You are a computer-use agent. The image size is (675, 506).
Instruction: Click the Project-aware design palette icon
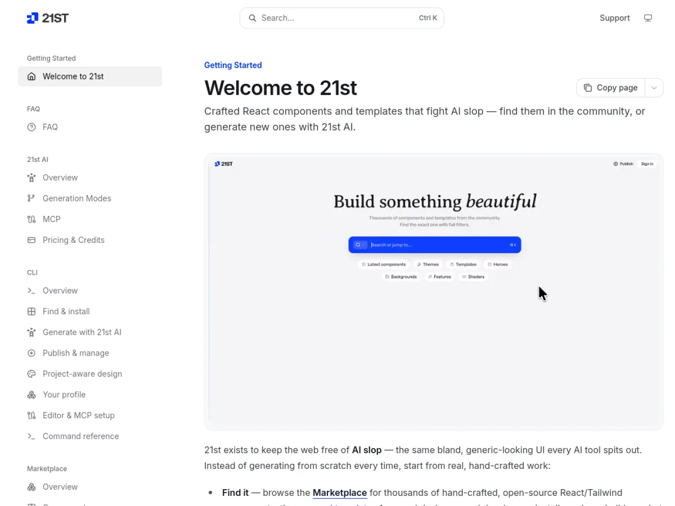click(31, 374)
